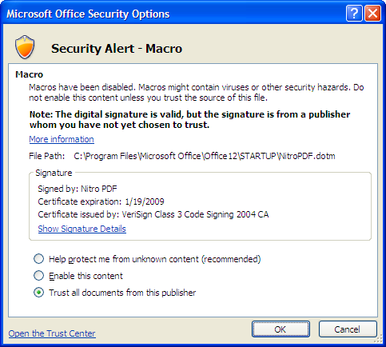The width and height of the screenshot is (386, 347).
Task: Click the Cancel button
Action: coord(348,329)
